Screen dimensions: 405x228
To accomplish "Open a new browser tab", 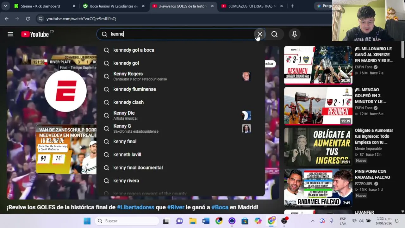I will pyautogui.click(x=292, y=6).
